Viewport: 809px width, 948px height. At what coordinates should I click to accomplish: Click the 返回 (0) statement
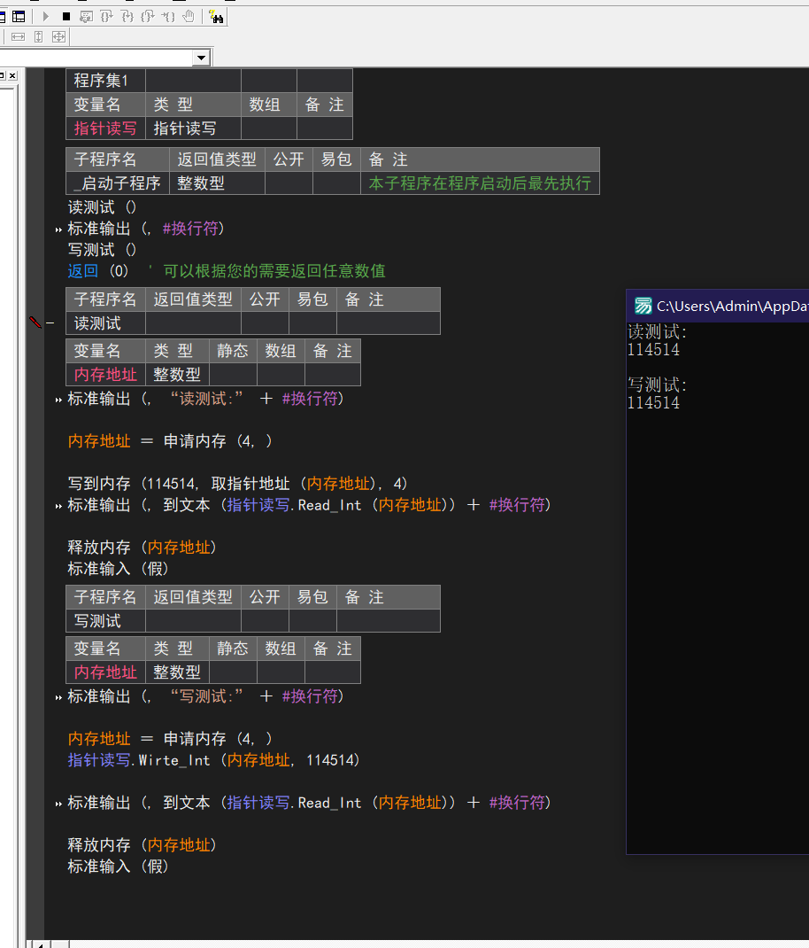(98, 271)
